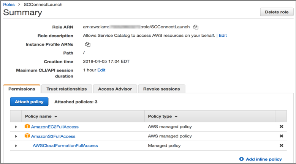296x164 pixels.
Task: Copy Instance Profile ARNs with the copy icon
Action: coord(88,44)
